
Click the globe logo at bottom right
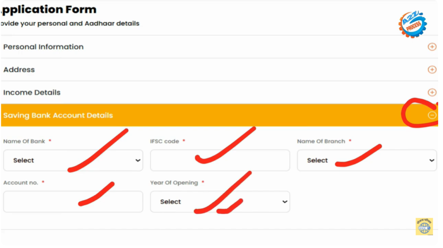(x=424, y=227)
